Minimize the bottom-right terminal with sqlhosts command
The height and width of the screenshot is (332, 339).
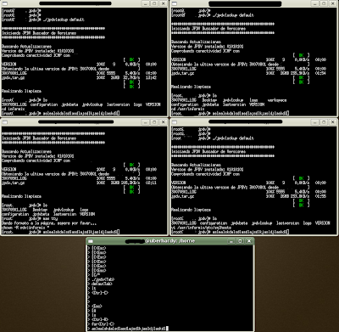(314, 122)
